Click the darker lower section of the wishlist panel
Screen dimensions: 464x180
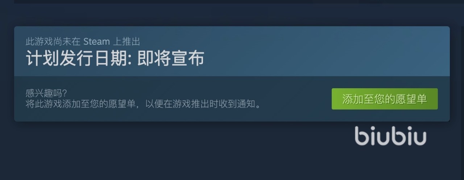tap(232, 99)
